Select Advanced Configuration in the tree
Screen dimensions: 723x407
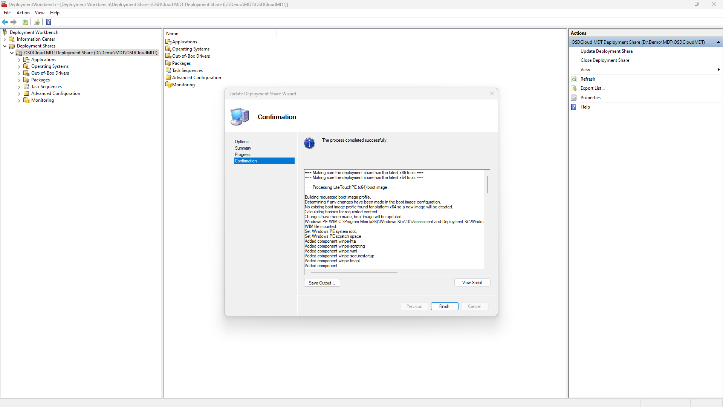click(x=55, y=93)
